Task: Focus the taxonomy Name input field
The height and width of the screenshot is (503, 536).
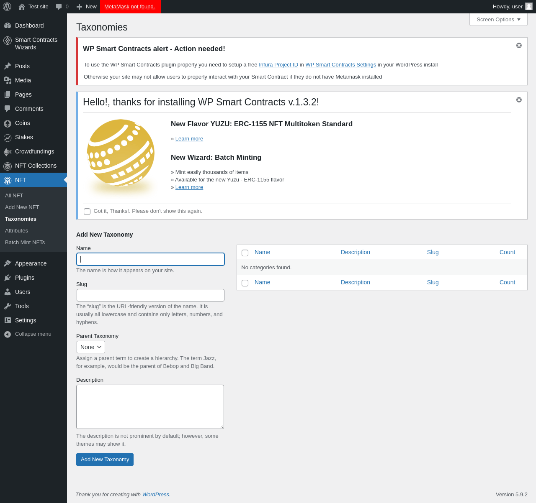Action: click(x=150, y=259)
